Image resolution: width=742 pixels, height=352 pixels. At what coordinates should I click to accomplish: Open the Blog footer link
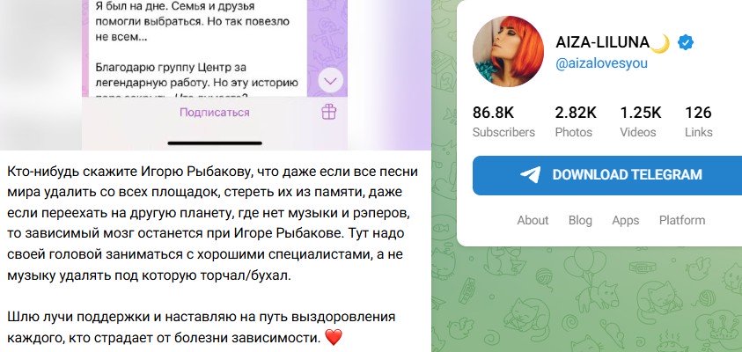[x=580, y=220]
